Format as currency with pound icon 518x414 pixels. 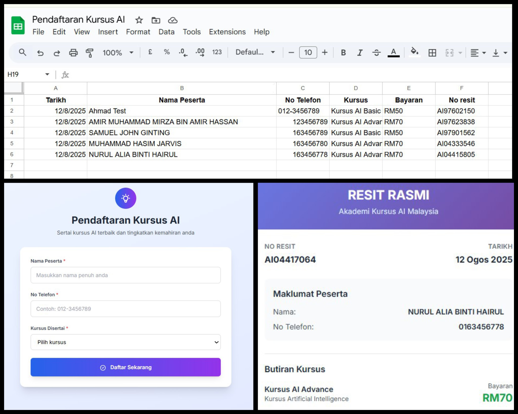click(x=150, y=52)
